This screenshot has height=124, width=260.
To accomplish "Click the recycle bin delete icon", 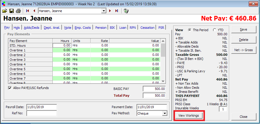I will point(126,11).
